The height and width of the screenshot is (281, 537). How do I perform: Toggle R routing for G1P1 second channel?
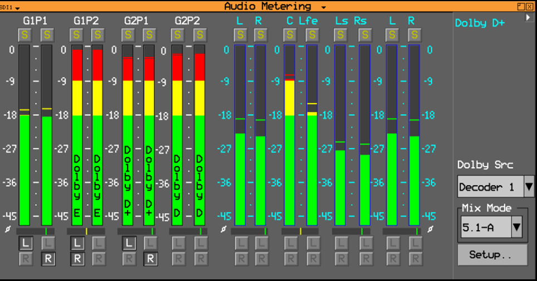pos(48,259)
